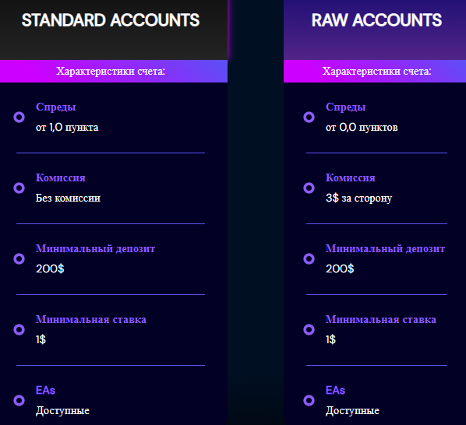The height and width of the screenshot is (425, 466).
Task: Click the bullet icon beside Standard Спреды
Action: pos(19,118)
